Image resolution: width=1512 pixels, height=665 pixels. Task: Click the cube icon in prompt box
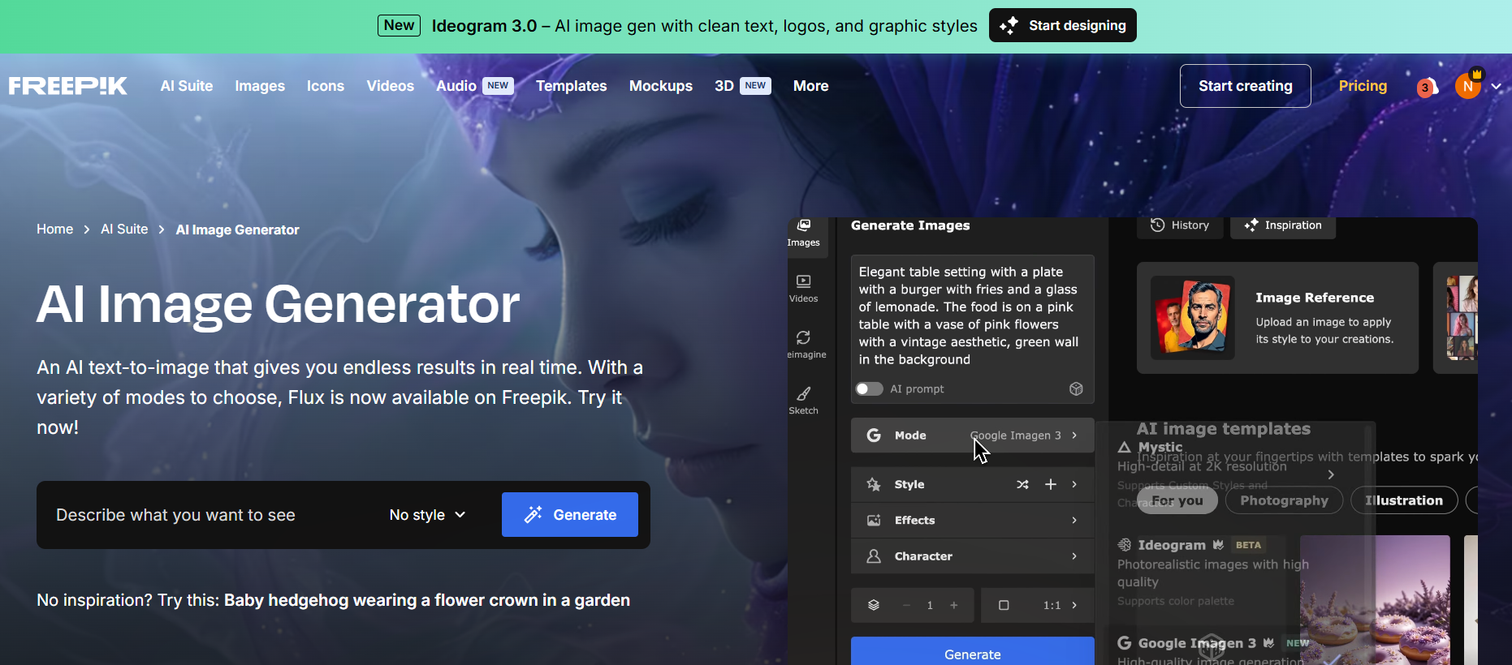coord(1076,388)
